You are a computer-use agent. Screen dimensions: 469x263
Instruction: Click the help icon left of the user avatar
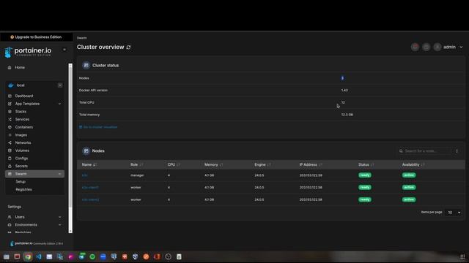click(x=426, y=47)
